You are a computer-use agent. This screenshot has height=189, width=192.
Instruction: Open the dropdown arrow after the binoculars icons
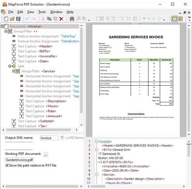[x=89, y=20]
